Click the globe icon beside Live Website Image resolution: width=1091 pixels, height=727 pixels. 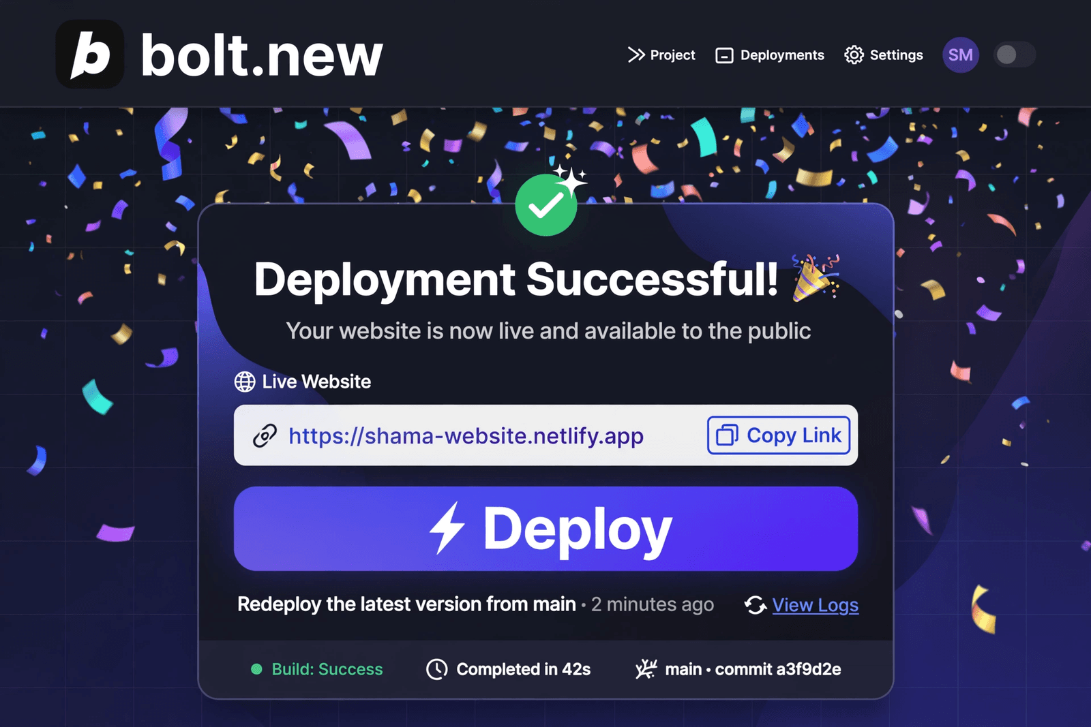245,382
